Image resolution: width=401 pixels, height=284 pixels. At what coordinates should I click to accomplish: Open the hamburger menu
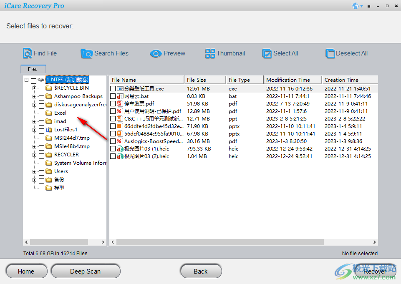pyautogui.click(x=369, y=6)
